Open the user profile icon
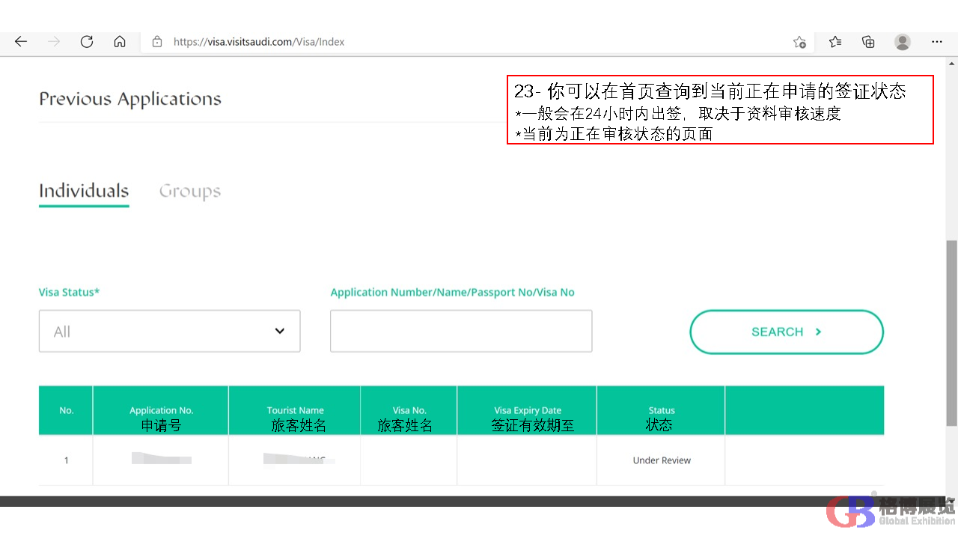 [x=903, y=42]
